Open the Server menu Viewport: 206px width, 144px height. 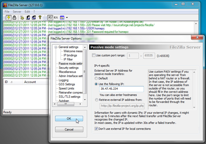(17, 11)
